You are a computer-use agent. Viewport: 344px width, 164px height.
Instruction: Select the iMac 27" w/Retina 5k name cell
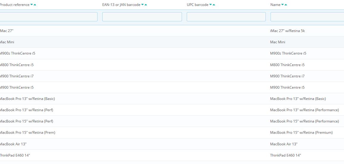click(288, 31)
